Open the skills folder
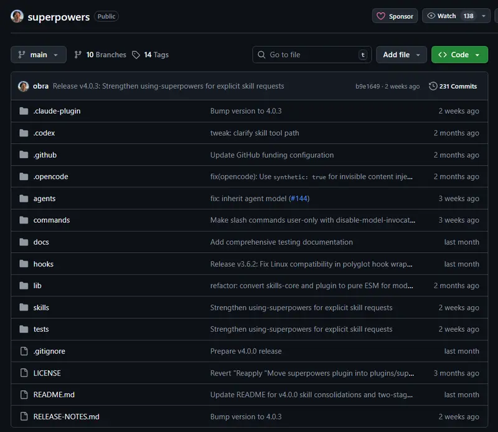 (41, 308)
